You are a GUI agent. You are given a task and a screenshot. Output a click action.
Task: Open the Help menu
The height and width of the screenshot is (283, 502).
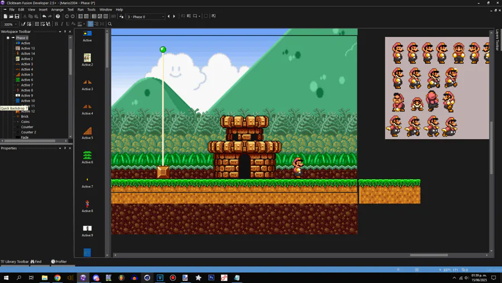(119, 9)
